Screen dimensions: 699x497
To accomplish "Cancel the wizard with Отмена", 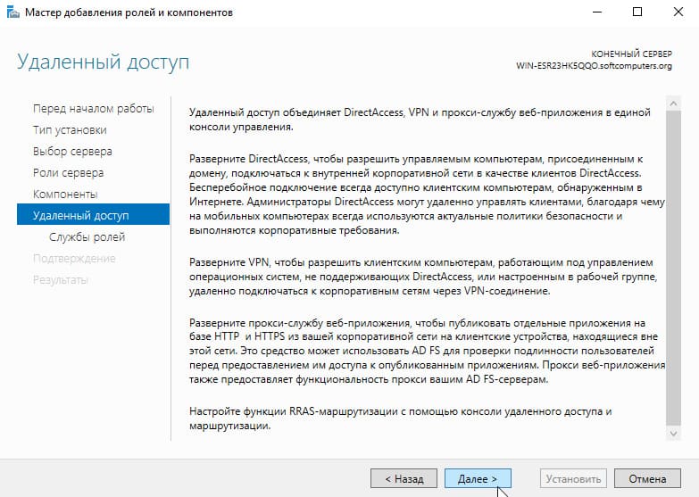I will click(647, 479).
